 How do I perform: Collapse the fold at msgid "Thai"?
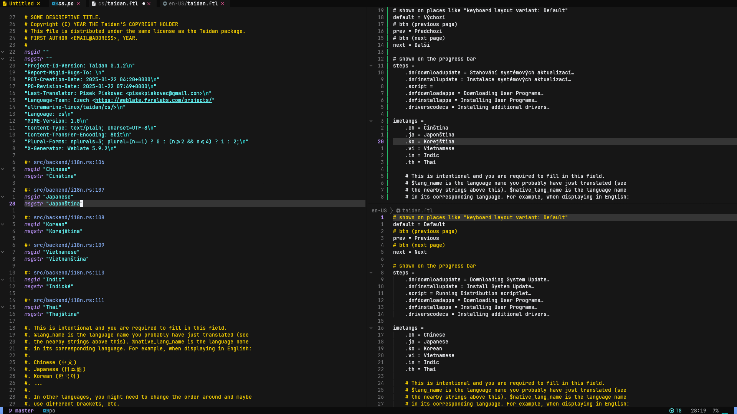[3, 307]
